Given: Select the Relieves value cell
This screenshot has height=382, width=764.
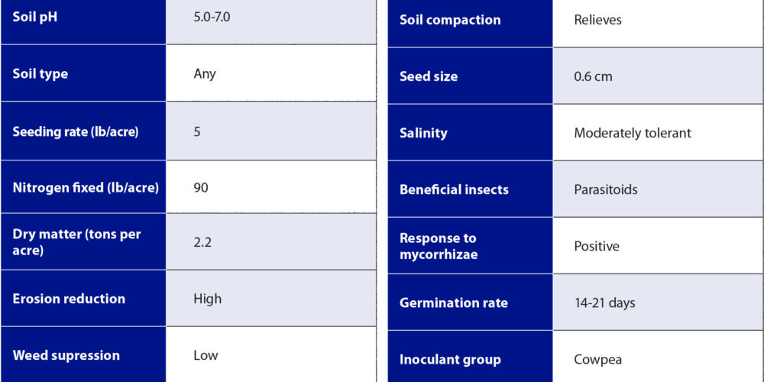Looking at the screenshot, I should [x=597, y=20].
